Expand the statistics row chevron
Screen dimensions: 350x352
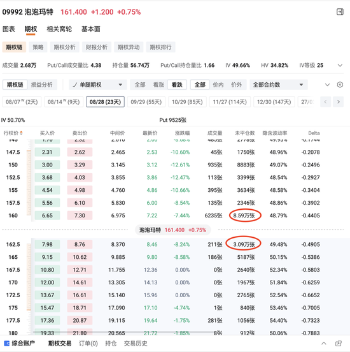pos(340,65)
